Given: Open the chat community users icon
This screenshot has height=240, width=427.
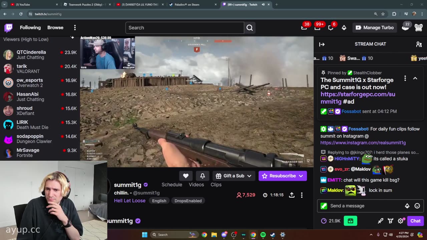Looking at the screenshot, I should (419, 44).
